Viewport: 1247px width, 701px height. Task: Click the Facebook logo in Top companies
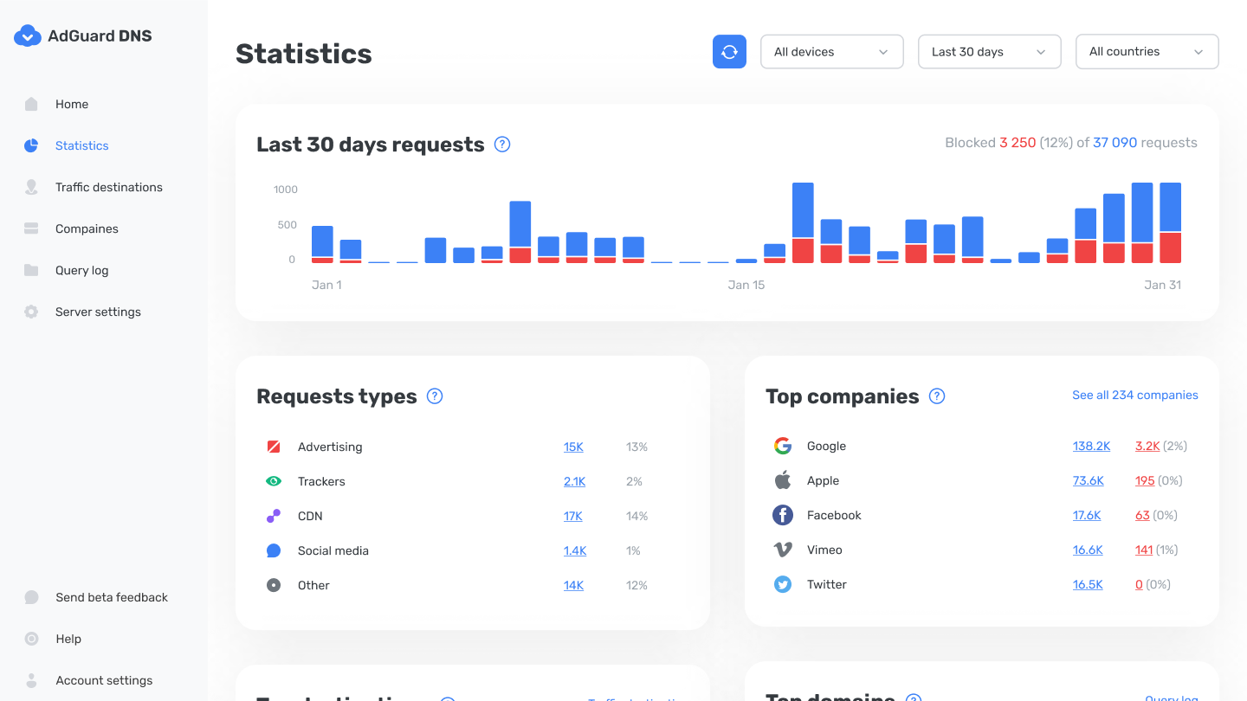(783, 515)
